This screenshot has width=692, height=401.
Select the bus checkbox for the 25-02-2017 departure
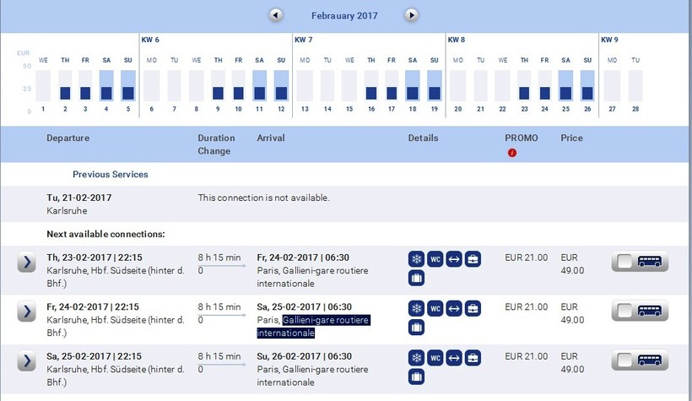[624, 360]
